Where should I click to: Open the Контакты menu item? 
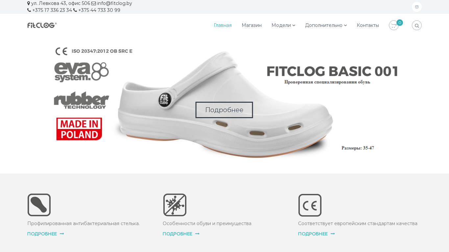368,25
